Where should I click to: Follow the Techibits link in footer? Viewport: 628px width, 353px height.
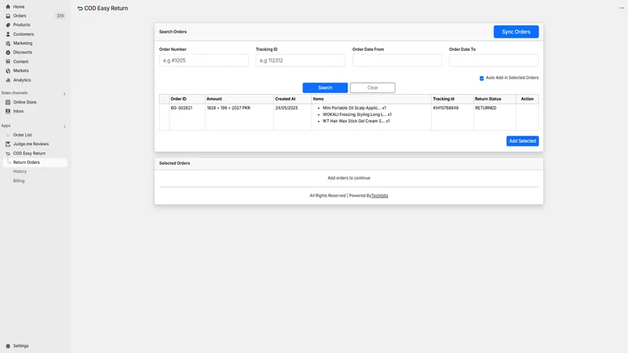point(379,195)
